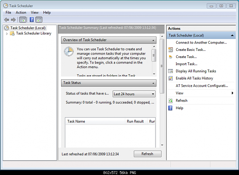Click the Refresh button at bottom

tap(147, 154)
